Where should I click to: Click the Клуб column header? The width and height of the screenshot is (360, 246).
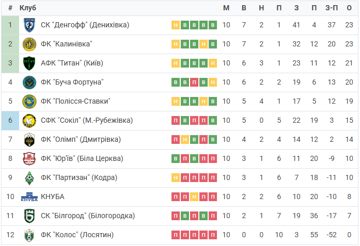coord(28,8)
